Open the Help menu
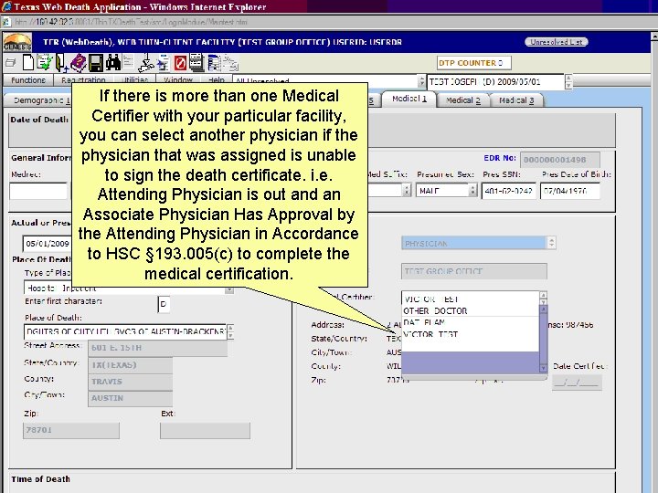 [x=216, y=80]
